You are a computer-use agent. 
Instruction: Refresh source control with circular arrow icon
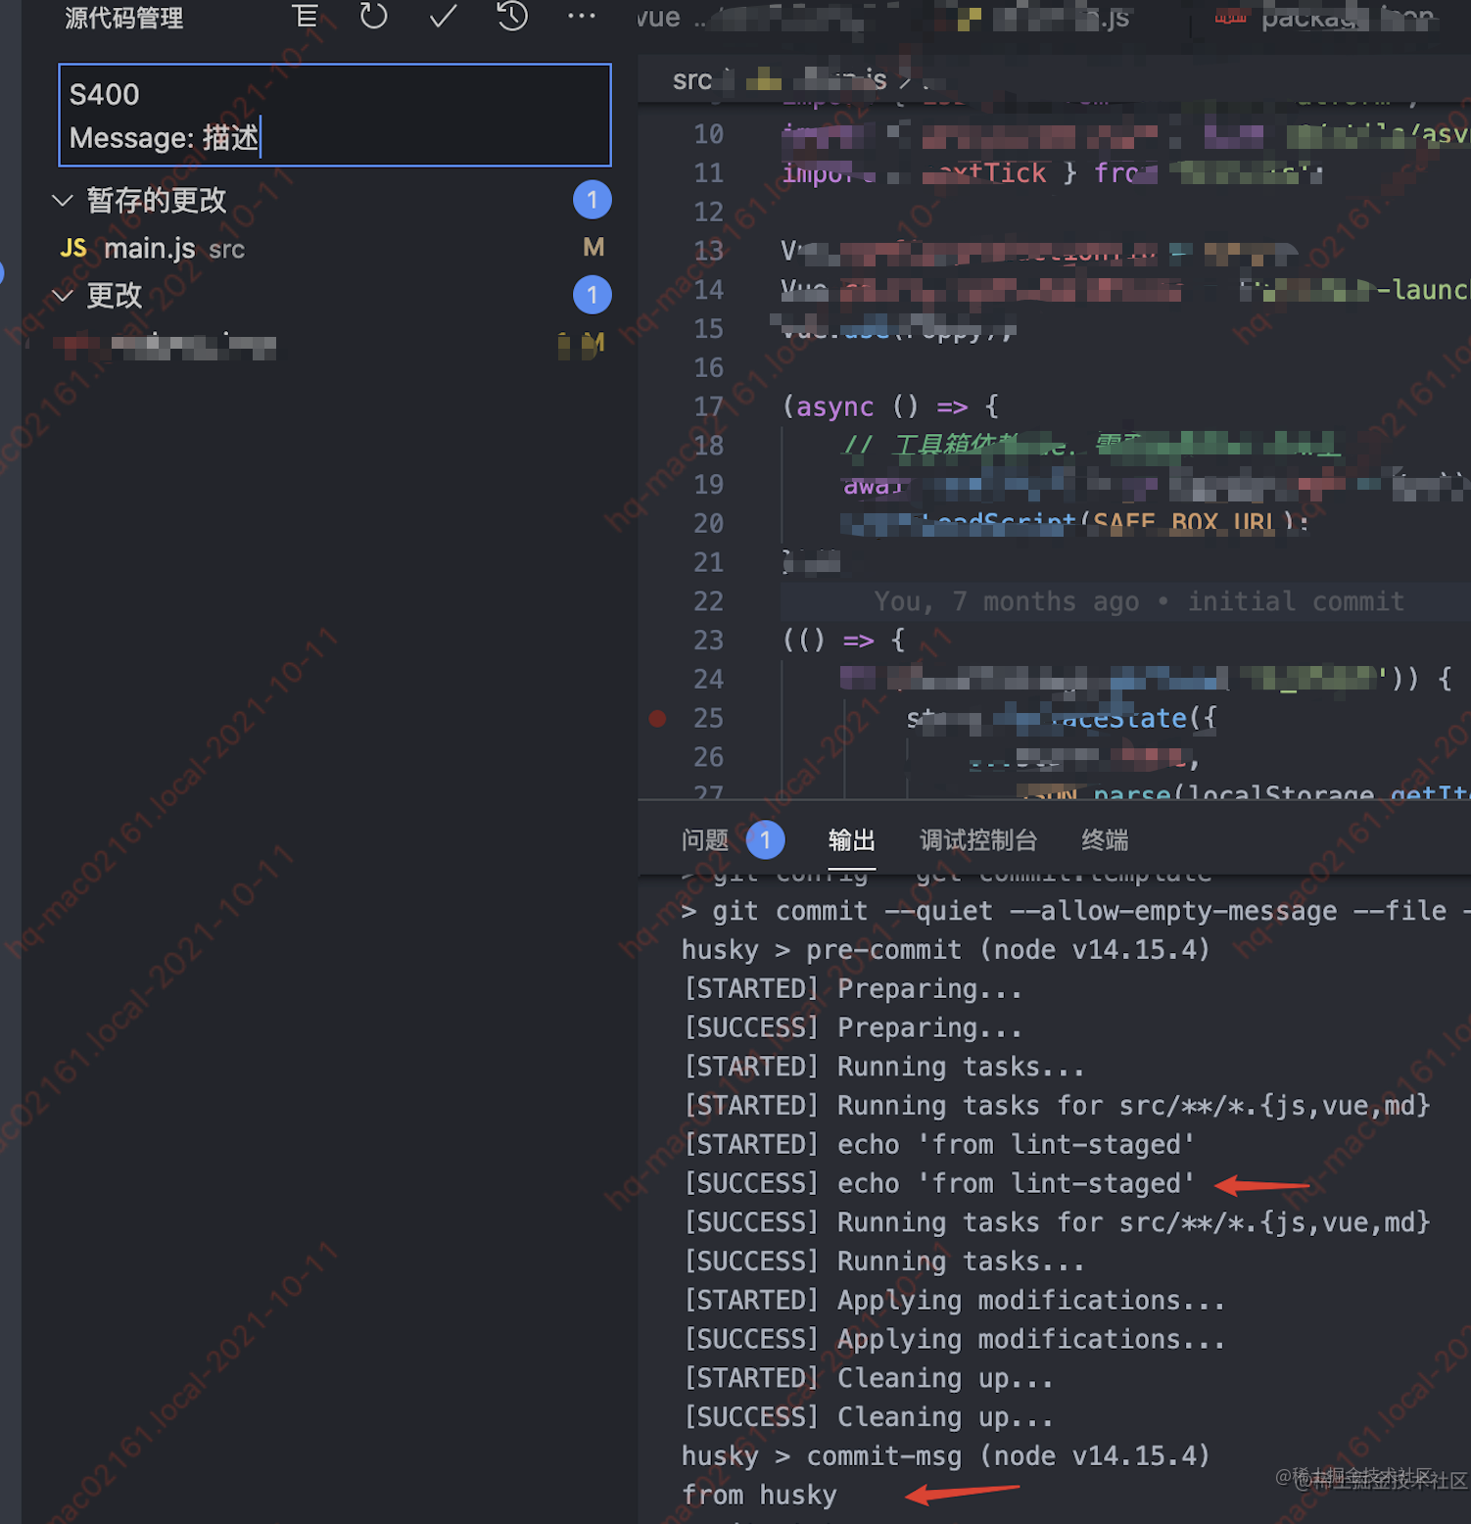tap(373, 16)
